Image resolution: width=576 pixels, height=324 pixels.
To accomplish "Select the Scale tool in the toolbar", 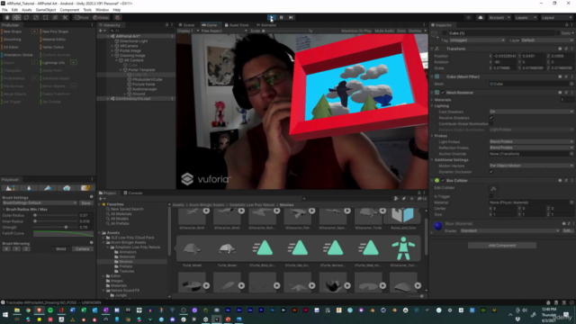I will click(x=36, y=17).
